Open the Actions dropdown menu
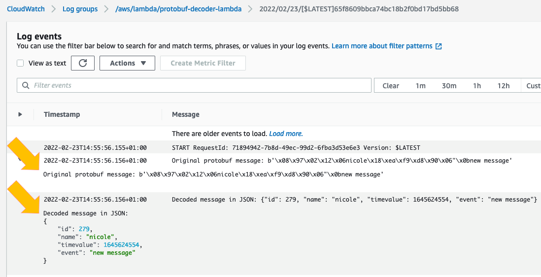 [x=127, y=63]
